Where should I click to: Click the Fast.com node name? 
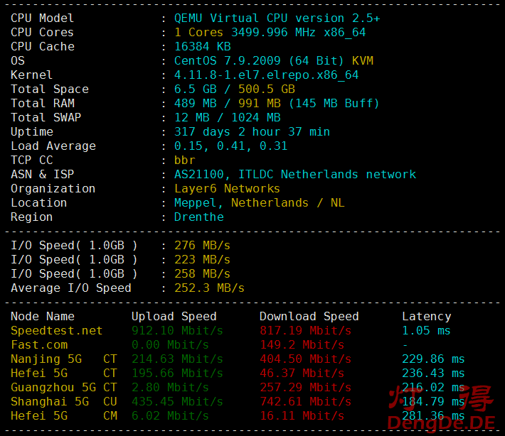coord(39,345)
